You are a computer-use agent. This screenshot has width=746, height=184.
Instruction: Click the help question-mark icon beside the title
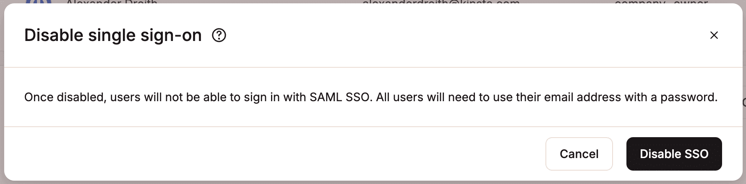(219, 36)
